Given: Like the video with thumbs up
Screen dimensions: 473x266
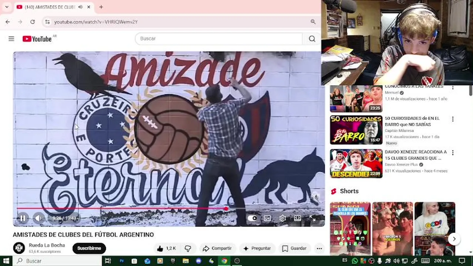Looking at the screenshot, I should [x=166, y=248].
